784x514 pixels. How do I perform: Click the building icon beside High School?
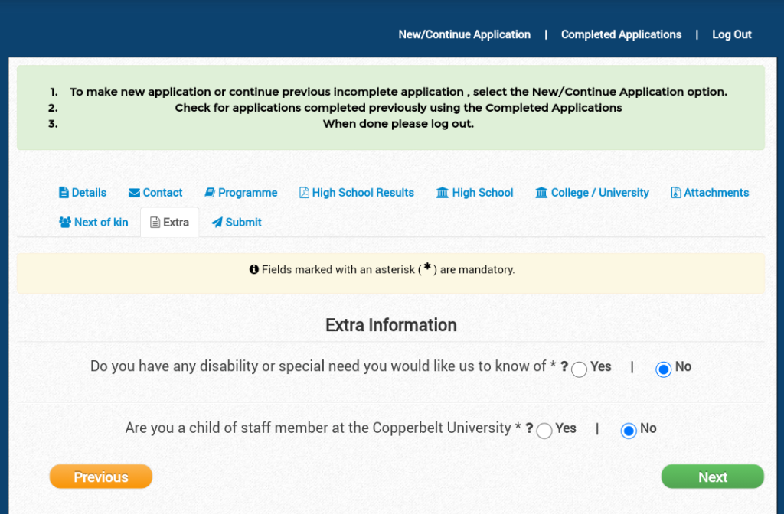tap(443, 193)
